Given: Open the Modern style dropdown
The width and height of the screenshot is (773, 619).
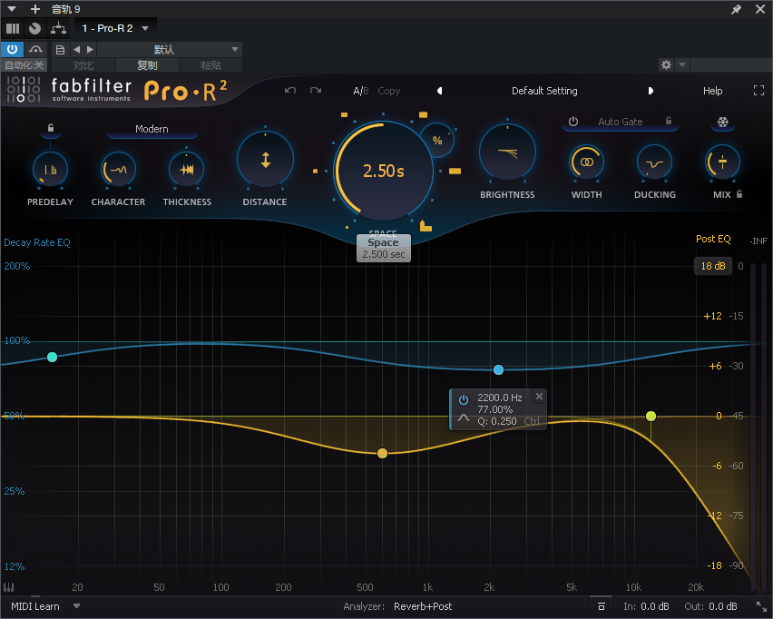Looking at the screenshot, I should [152, 129].
